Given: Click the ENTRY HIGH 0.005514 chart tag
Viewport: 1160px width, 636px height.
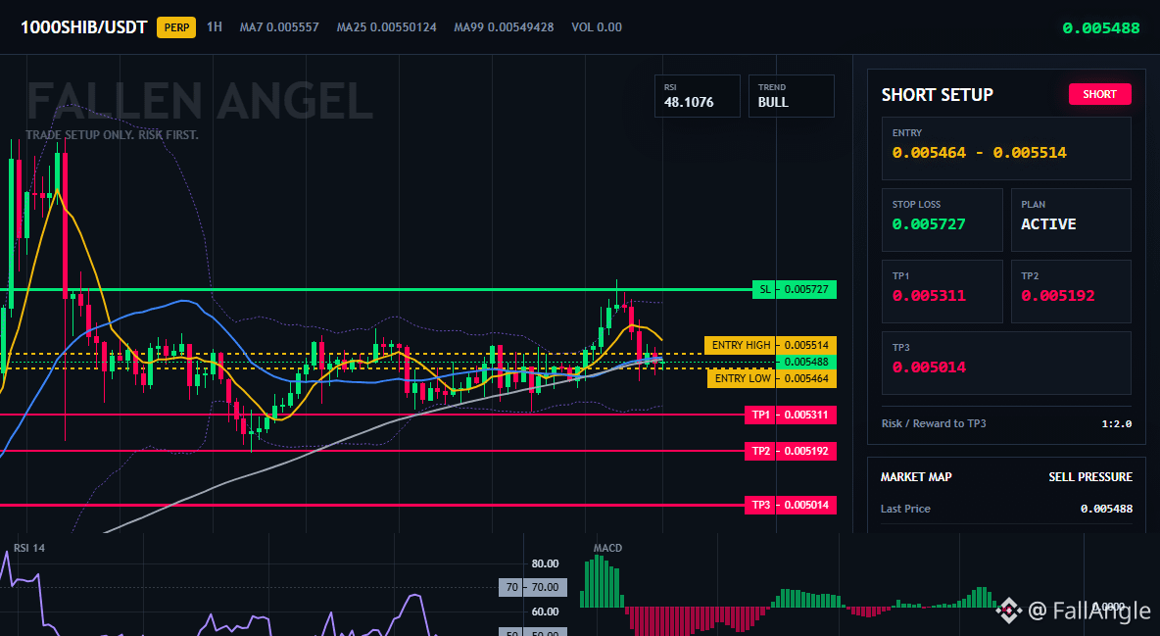Looking at the screenshot, I should (770, 345).
